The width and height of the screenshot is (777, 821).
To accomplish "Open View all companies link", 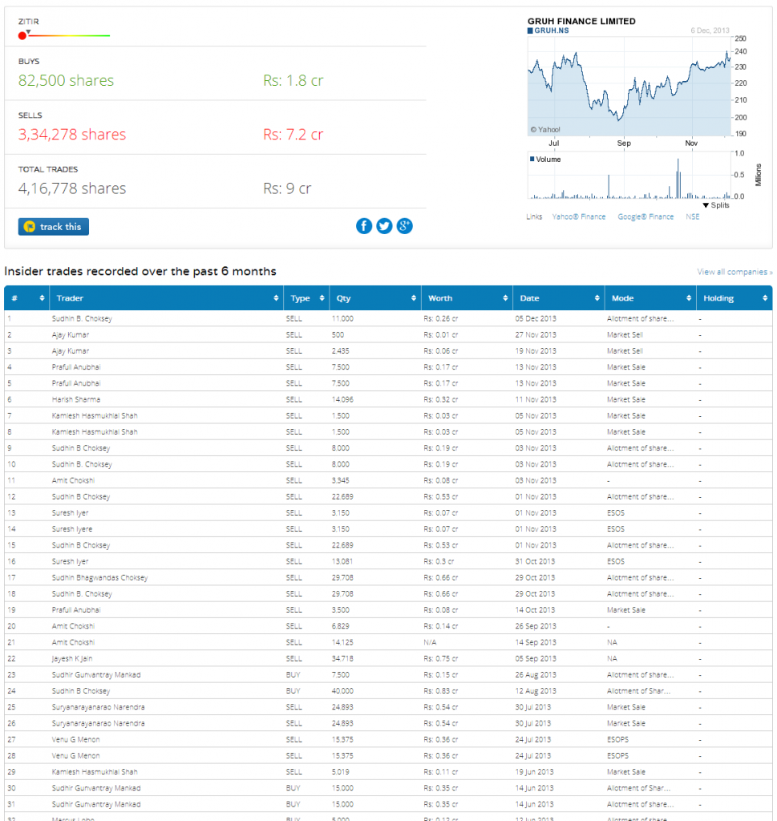I will pos(735,272).
